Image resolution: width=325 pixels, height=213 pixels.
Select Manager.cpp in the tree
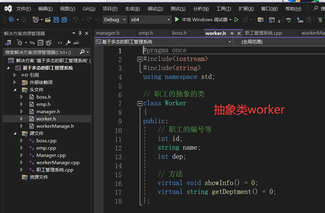51,155
